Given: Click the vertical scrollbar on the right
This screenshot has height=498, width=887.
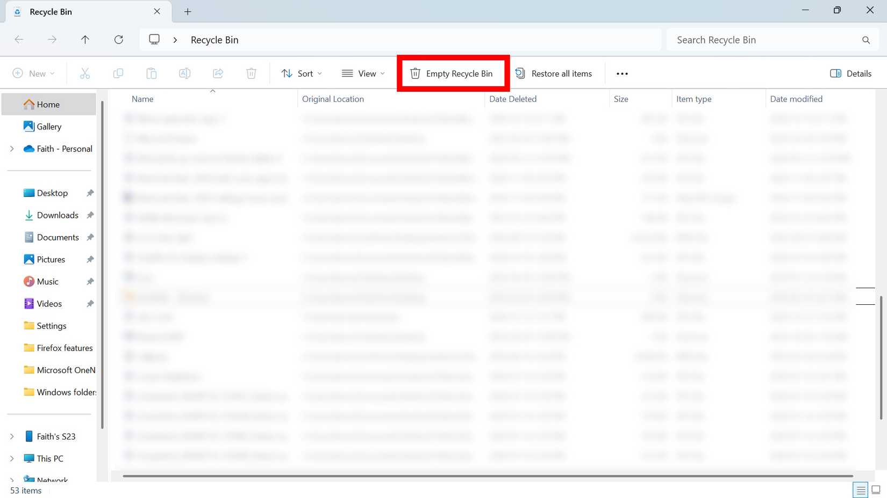Looking at the screenshot, I should pyautogui.click(x=882, y=357).
